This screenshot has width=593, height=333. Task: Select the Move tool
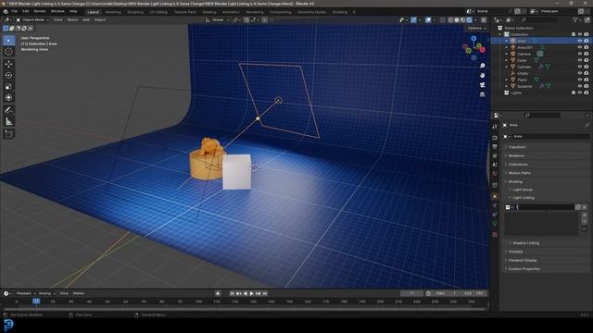[8, 64]
